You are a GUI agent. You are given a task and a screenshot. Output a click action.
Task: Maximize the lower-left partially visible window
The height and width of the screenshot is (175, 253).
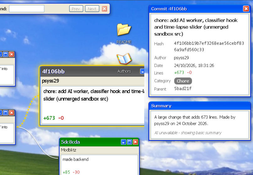(6, 113)
